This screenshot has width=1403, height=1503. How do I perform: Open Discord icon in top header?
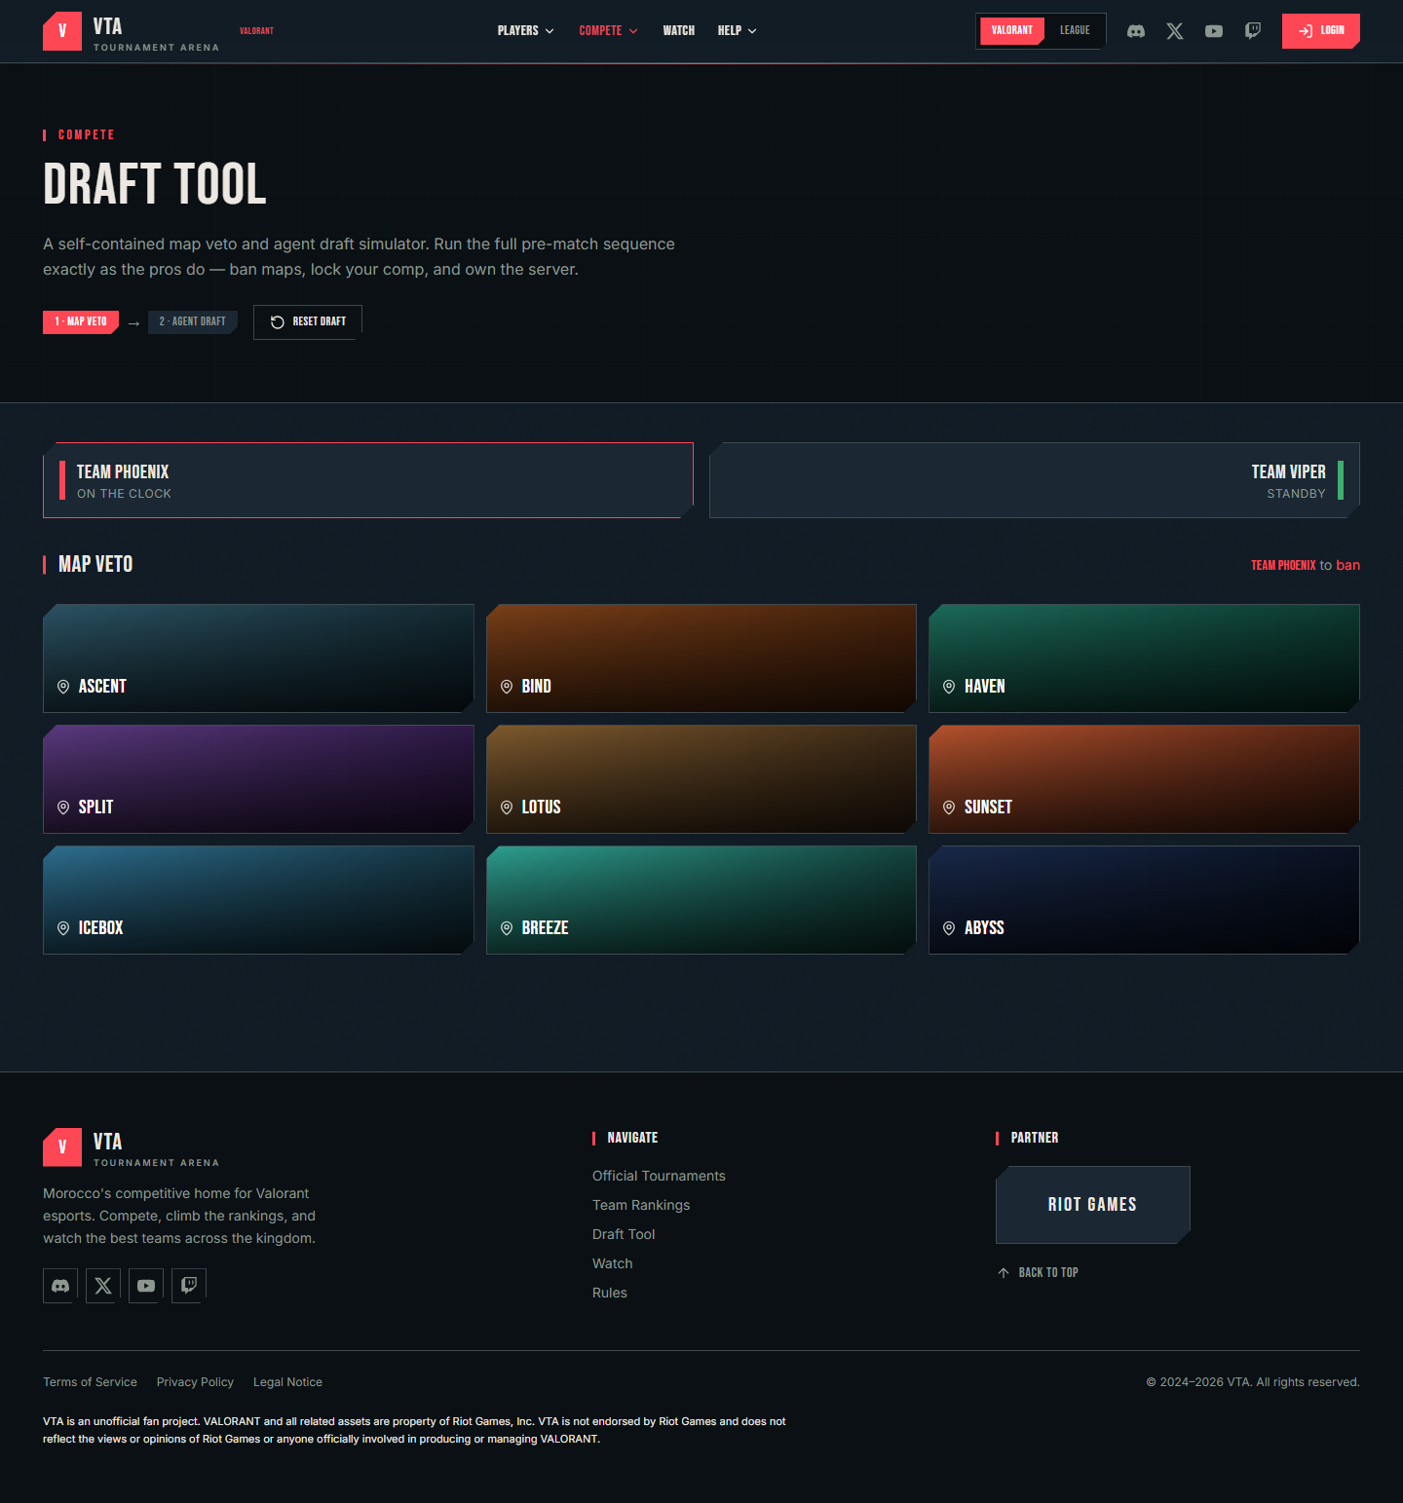1136,31
